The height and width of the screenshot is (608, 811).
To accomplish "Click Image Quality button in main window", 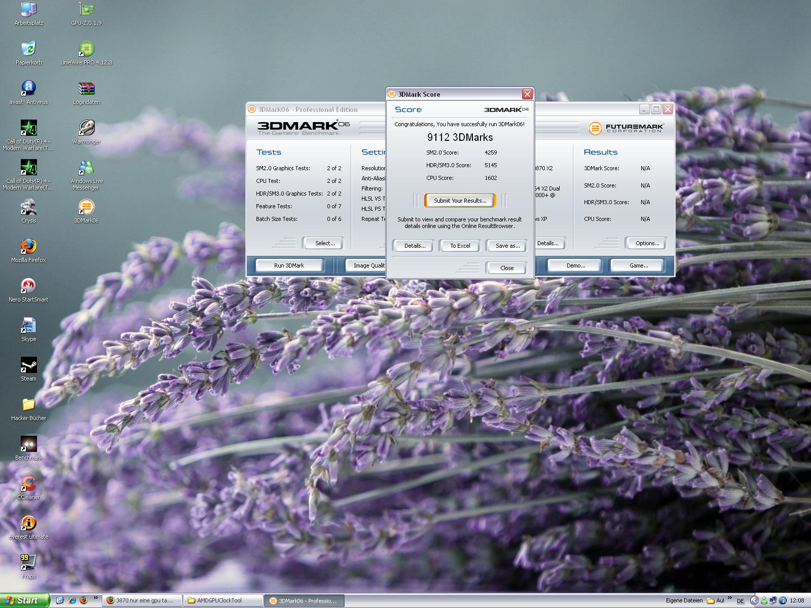I will 366,265.
